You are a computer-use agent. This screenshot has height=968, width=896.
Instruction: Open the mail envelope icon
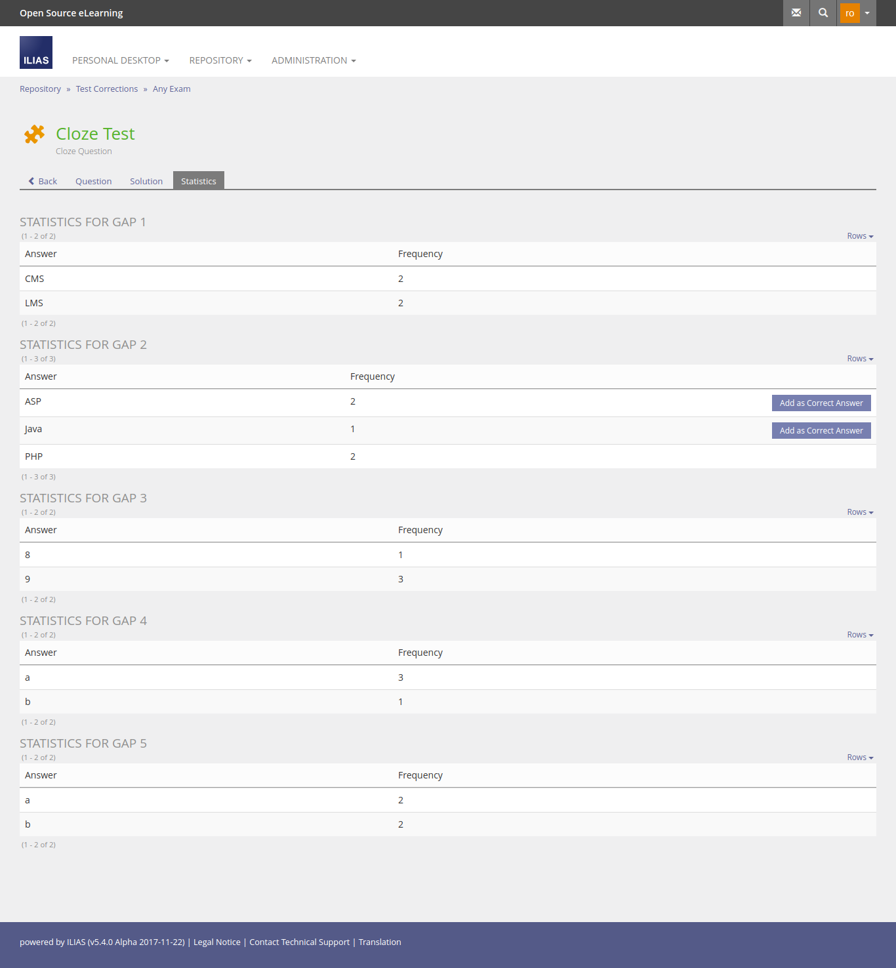click(x=796, y=13)
